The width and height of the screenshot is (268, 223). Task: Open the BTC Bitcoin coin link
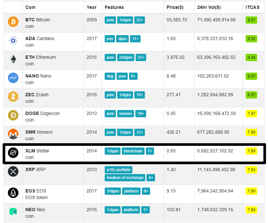[x=38, y=20]
